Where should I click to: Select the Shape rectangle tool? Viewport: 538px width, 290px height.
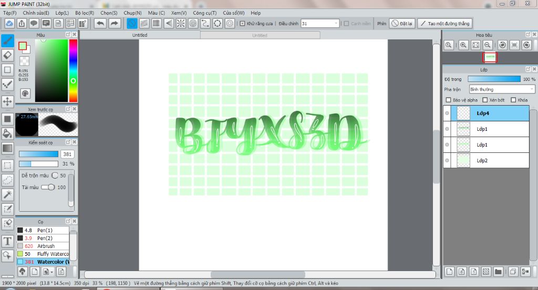[7, 70]
